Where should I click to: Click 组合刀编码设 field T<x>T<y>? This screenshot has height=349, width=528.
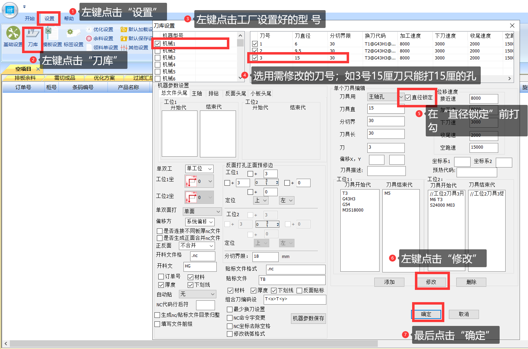tap(295, 300)
